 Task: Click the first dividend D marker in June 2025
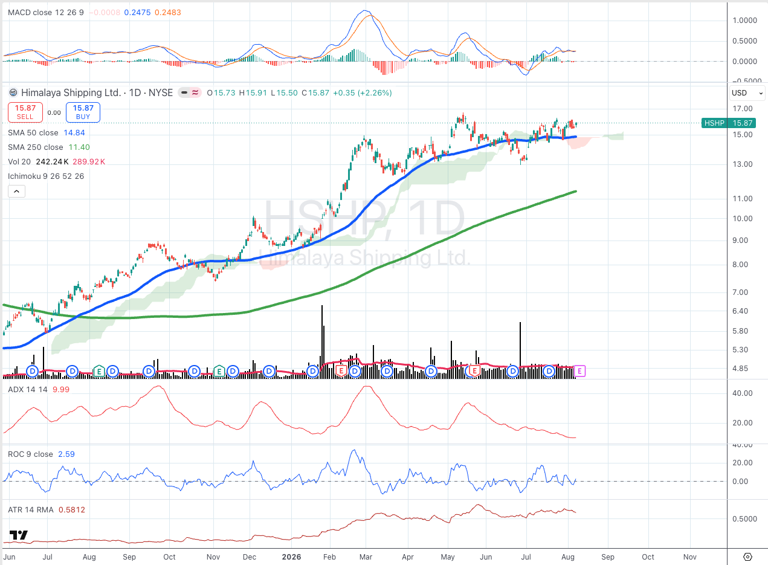(33, 370)
